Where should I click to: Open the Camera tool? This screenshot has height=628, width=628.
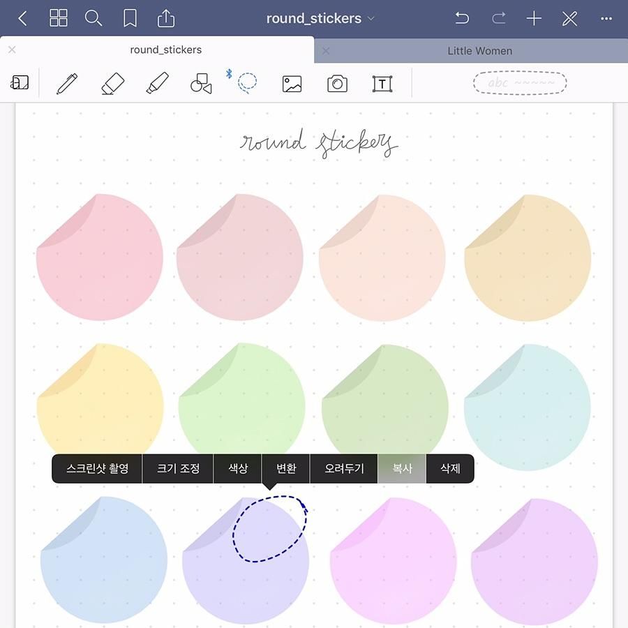tap(337, 84)
